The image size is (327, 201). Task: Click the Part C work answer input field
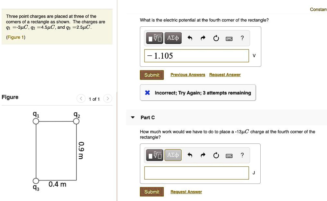pyautogui.click(x=197, y=173)
